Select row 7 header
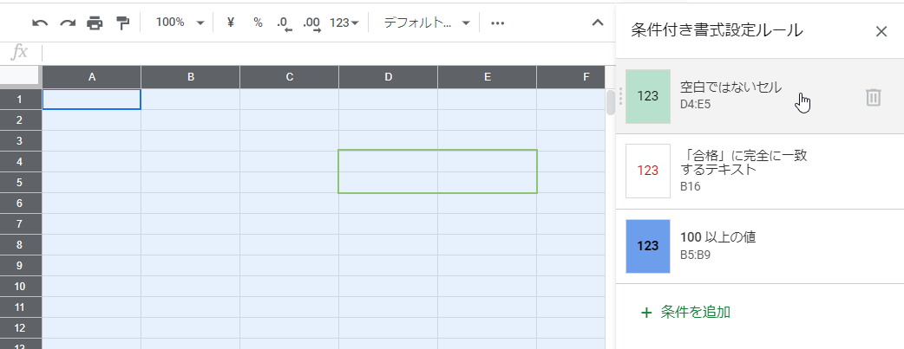The image size is (904, 349). coord(21,223)
